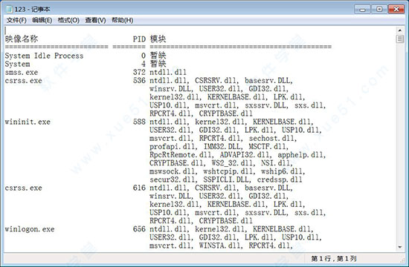The image size is (409, 267).
Task: Click the empty vertical scrollbar track
Action: [400, 143]
